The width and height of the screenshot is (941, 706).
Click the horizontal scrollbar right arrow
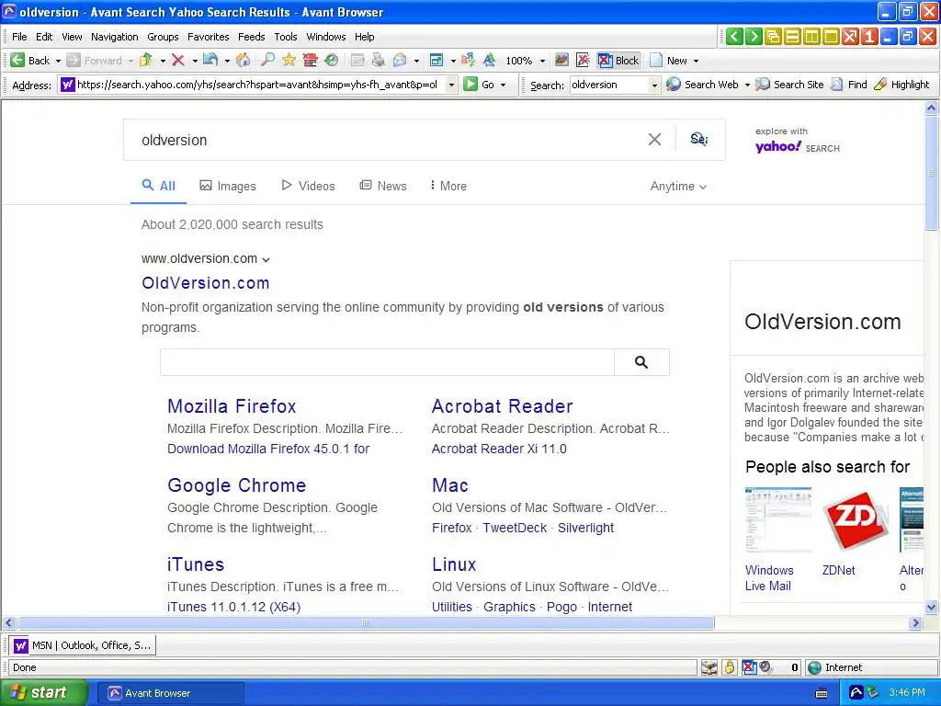tap(916, 623)
